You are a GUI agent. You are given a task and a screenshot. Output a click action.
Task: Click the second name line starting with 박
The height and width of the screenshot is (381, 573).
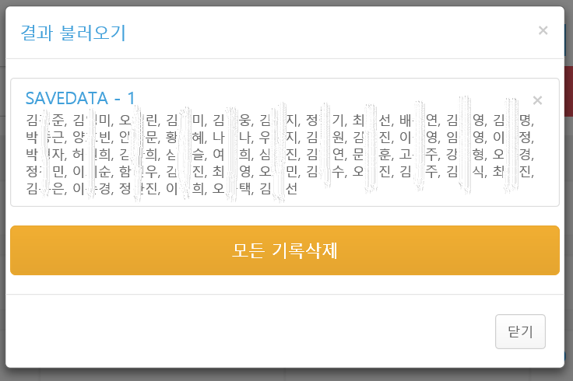(x=280, y=137)
